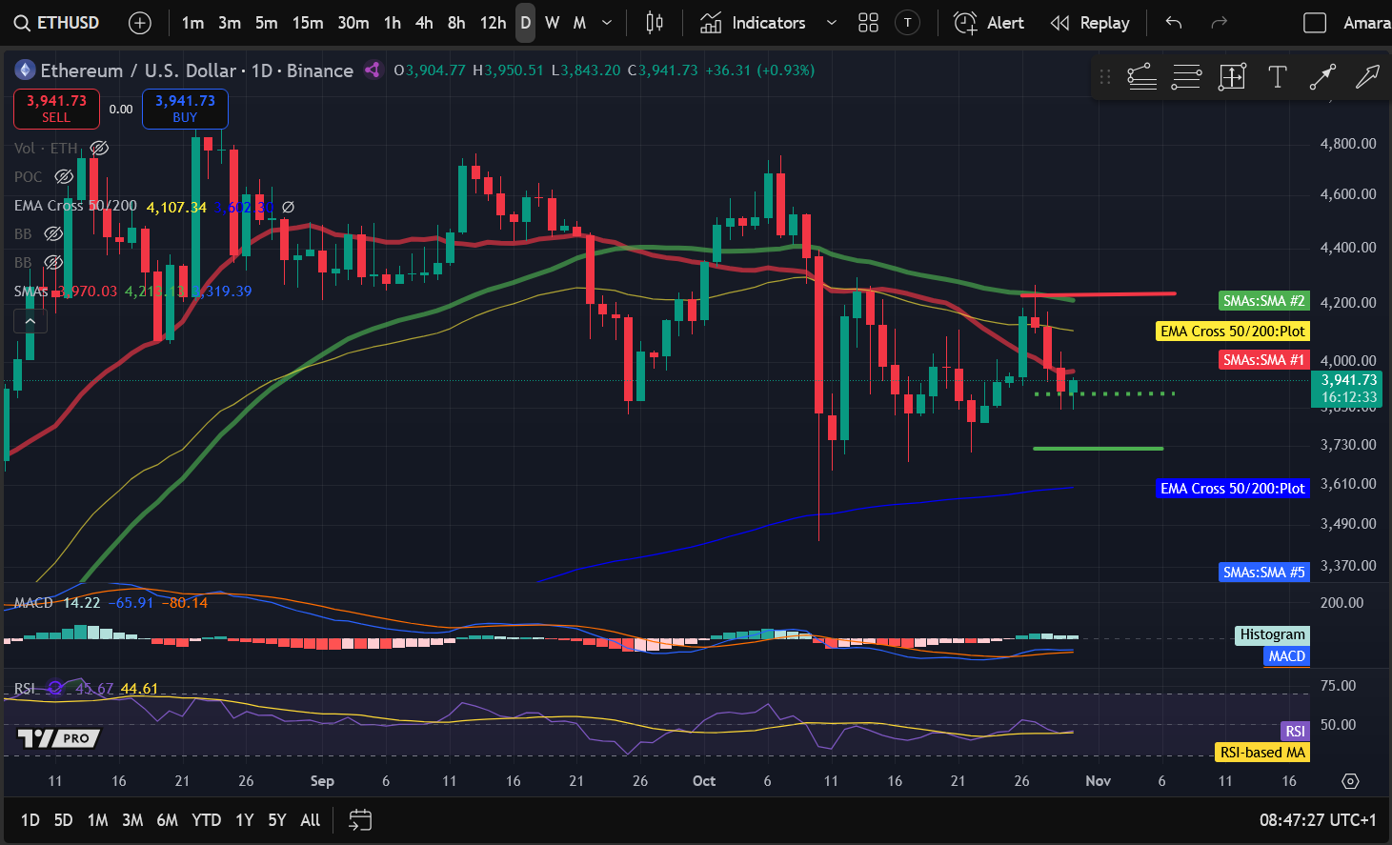Select the 6M date range

(x=167, y=819)
